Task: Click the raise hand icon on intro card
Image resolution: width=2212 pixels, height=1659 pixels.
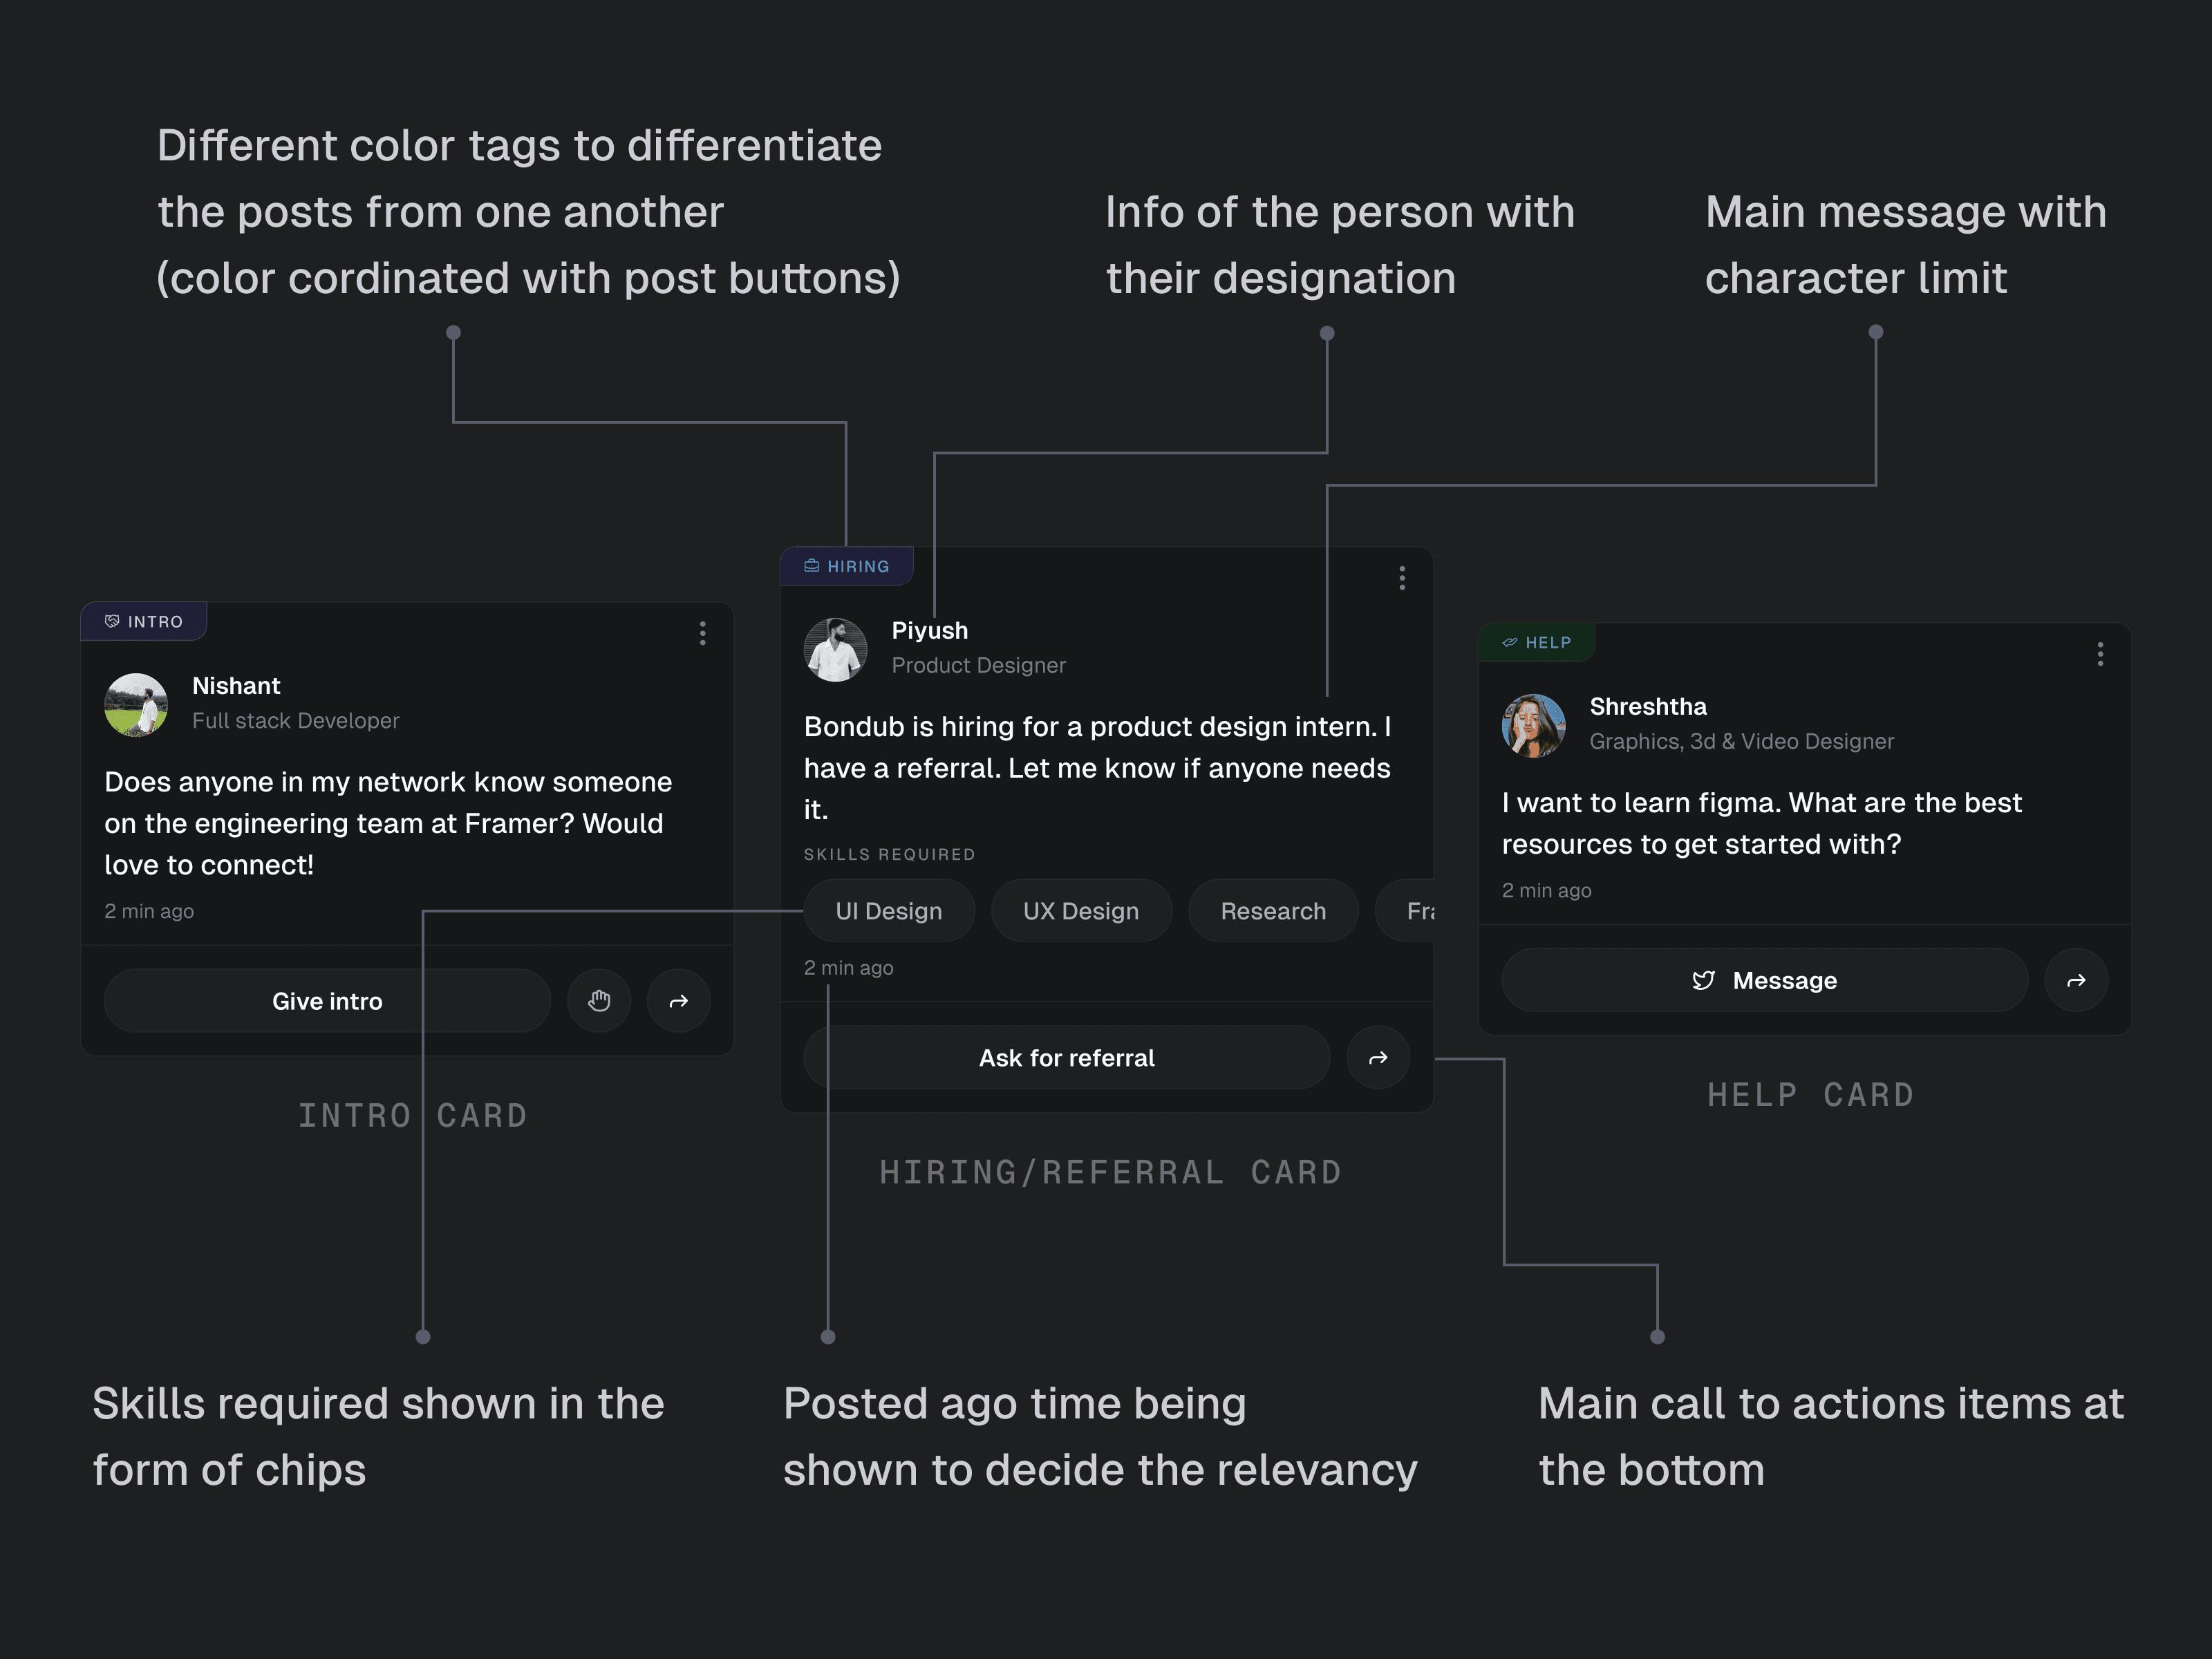Action: click(599, 1001)
